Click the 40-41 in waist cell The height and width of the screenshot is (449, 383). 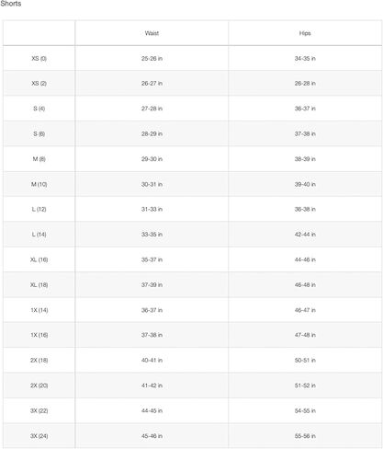(x=152, y=360)
